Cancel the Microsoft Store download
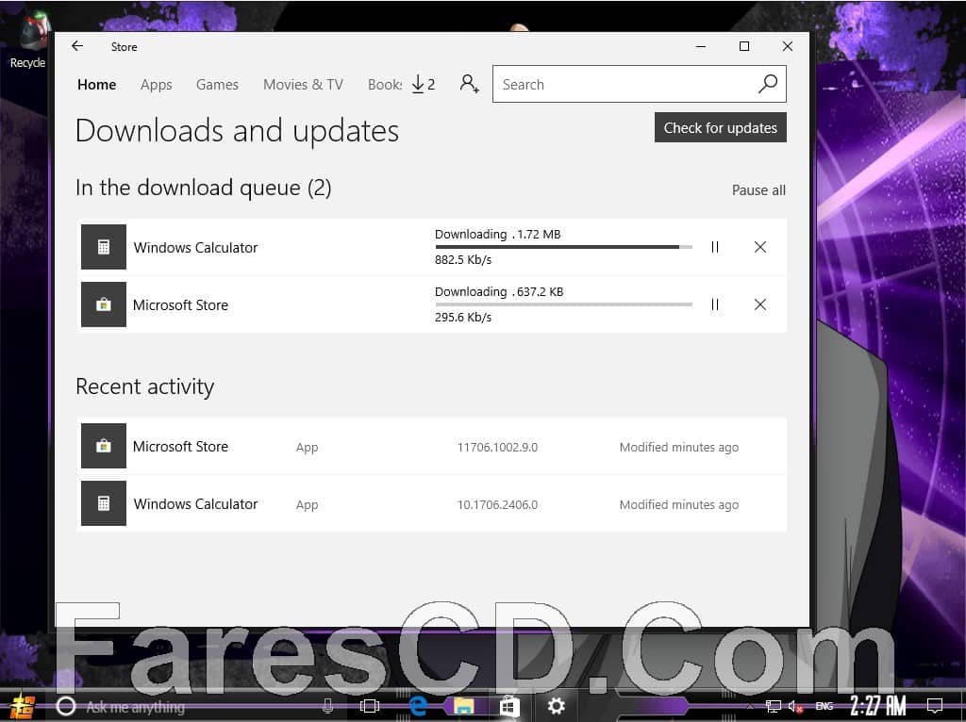This screenshot has height=722, width=966. [x=760, y=304]
